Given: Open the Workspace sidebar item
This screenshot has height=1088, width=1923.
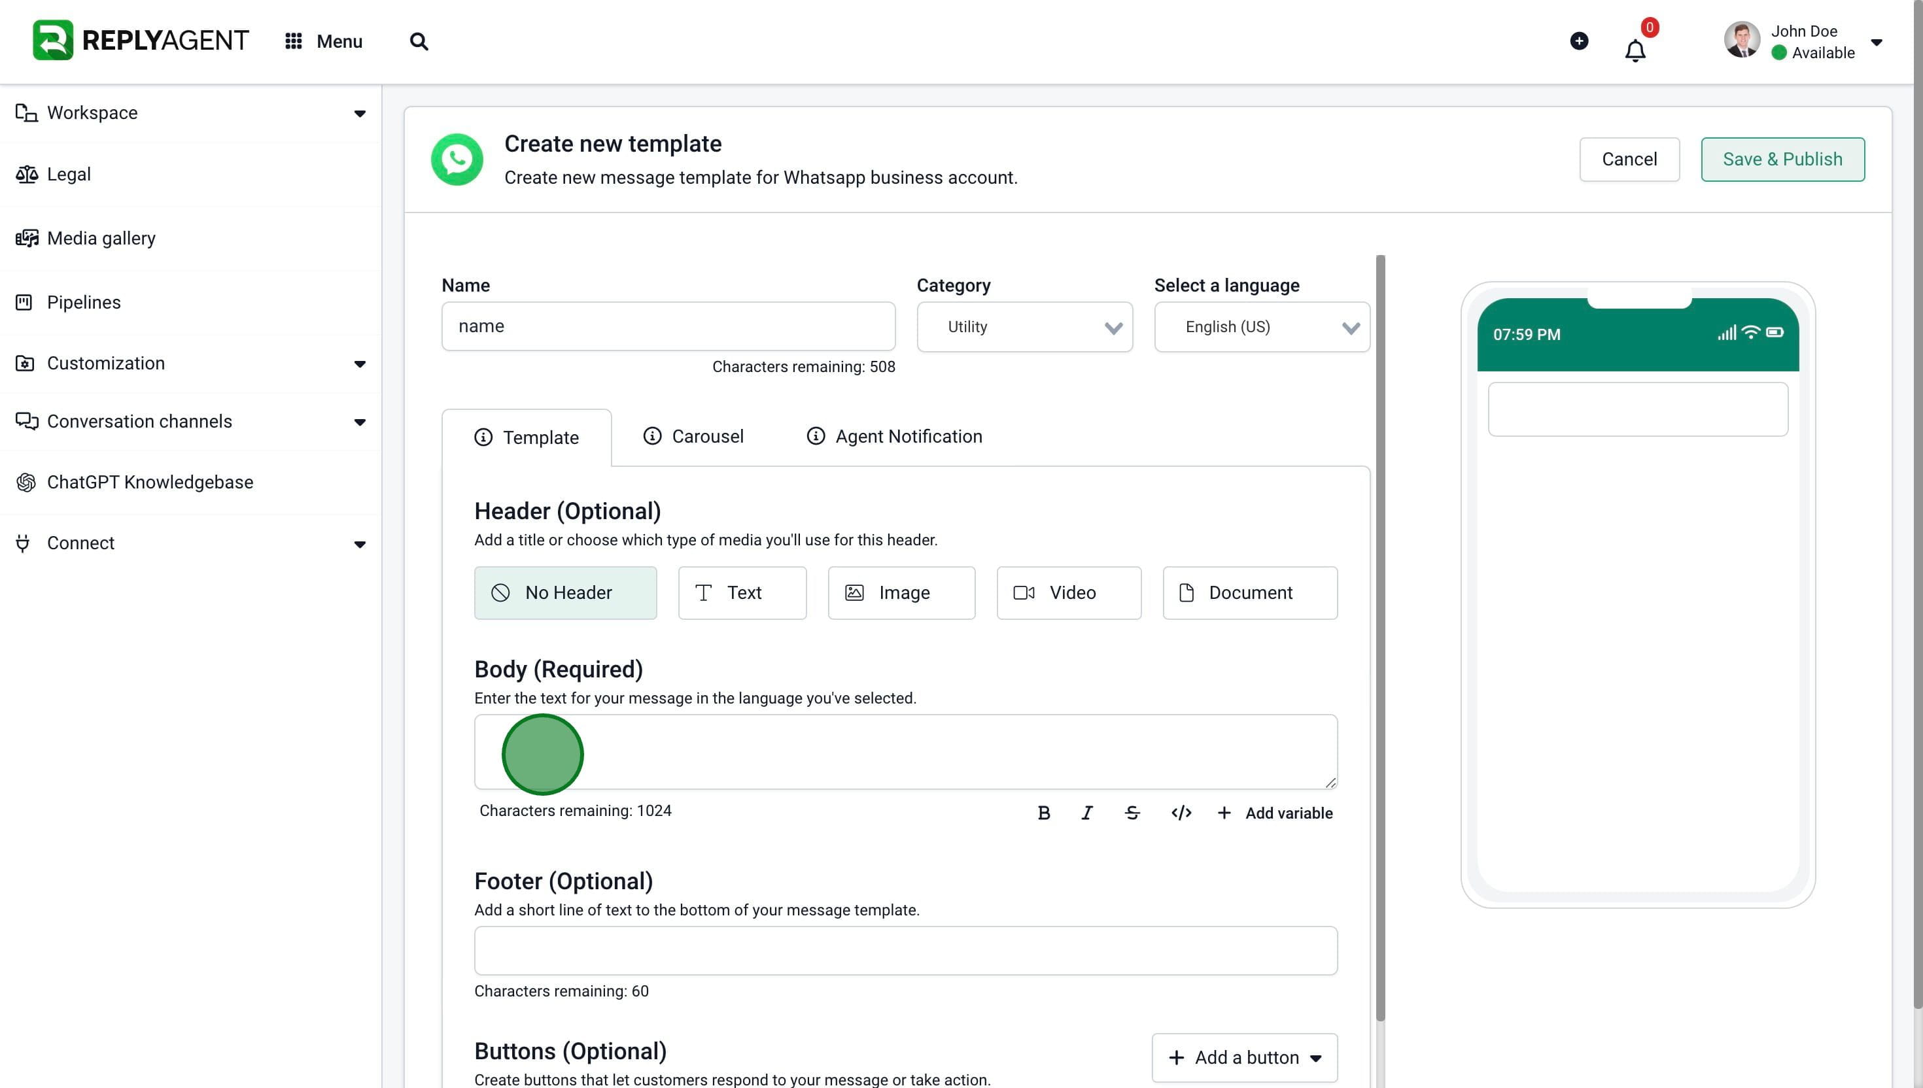Looking at the screenshot, I should point(190,113).
